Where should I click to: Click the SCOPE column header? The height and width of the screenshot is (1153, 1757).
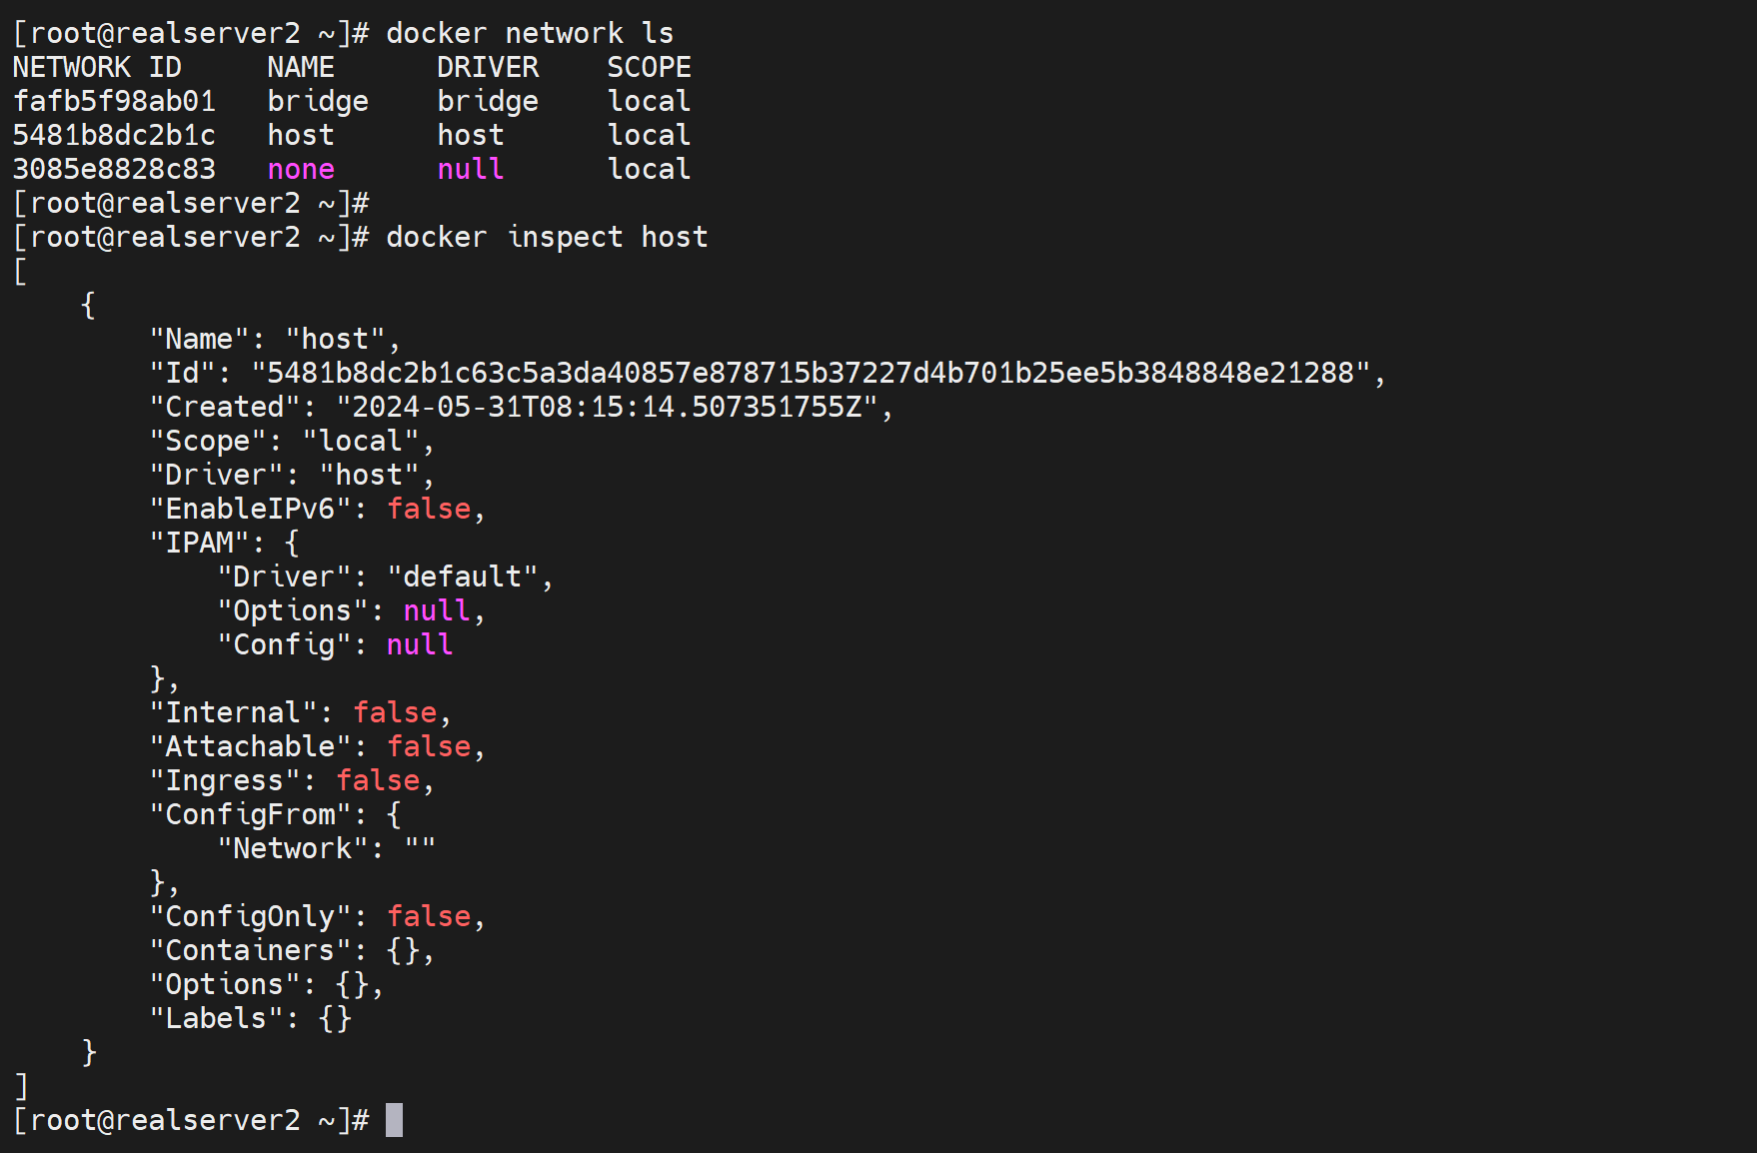pyautogui.click(x=649, y=67)
